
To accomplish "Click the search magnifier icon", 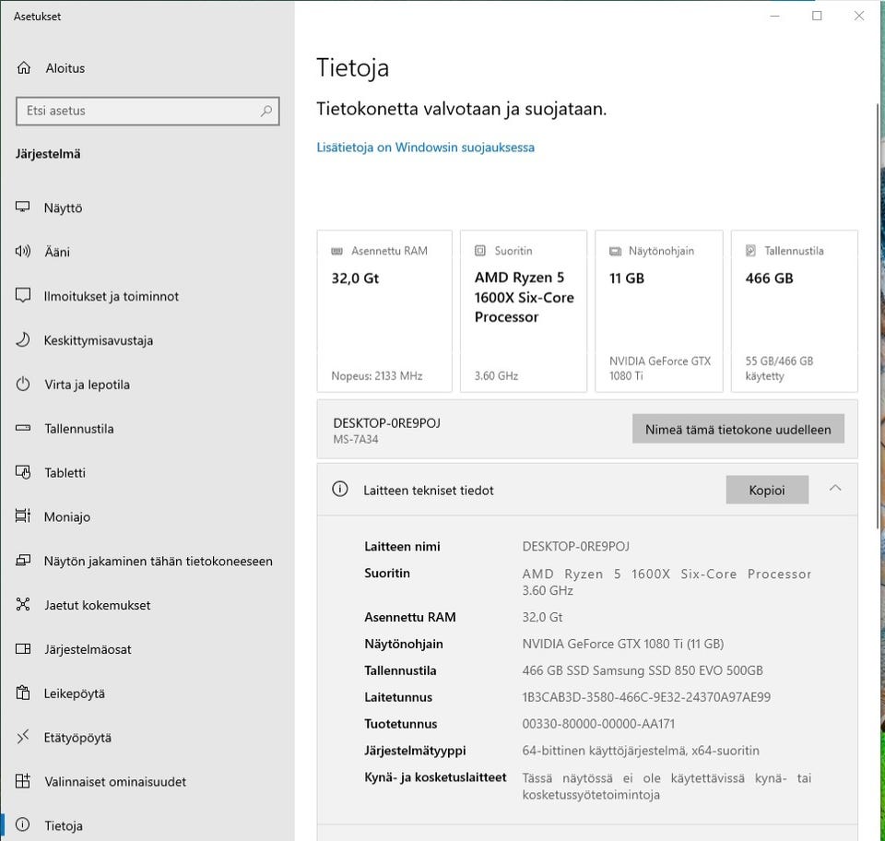I will point(265,111).
